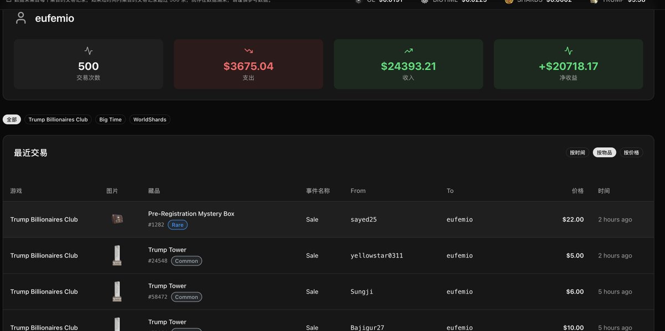Click the user avatar icon beside eufemio
Viewport: 665px width, 331px height.
[x=21, y=18]
